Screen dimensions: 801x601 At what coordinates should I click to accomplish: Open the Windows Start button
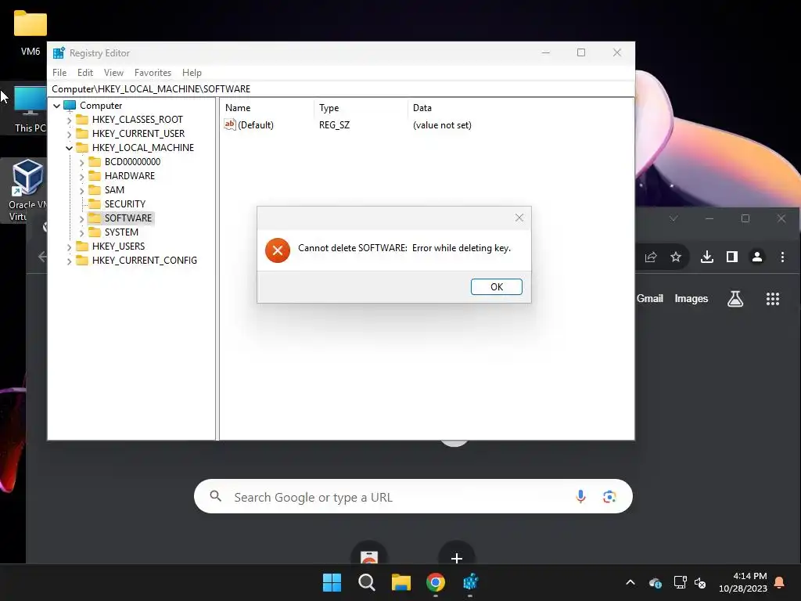click(x=332, y=582)
